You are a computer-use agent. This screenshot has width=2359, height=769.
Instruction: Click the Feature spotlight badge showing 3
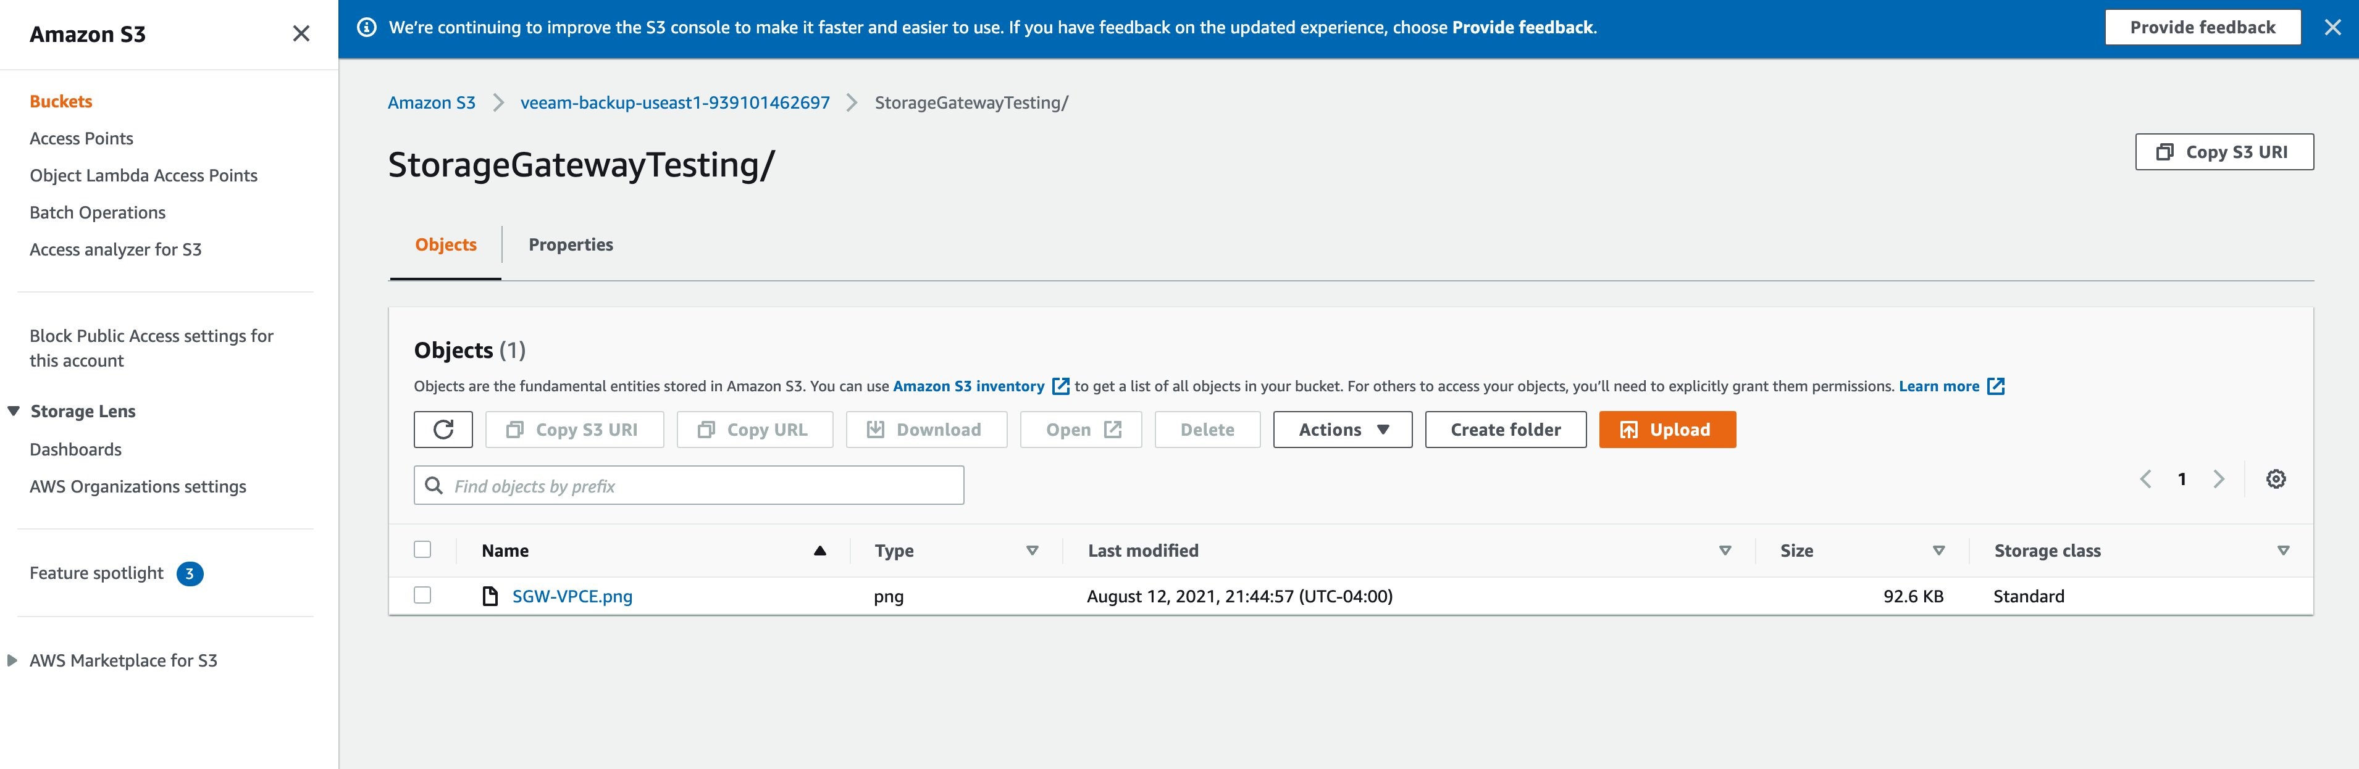point(190,574)
